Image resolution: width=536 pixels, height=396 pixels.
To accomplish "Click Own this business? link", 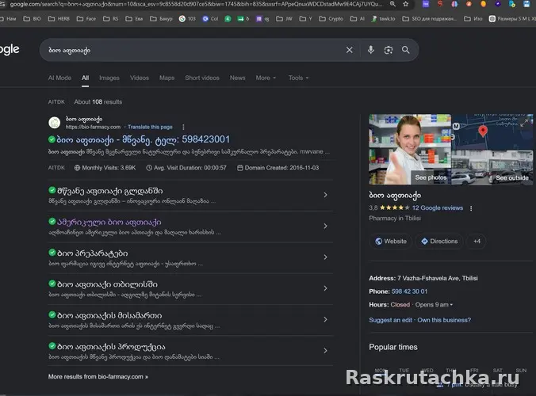I will [444, 320].
